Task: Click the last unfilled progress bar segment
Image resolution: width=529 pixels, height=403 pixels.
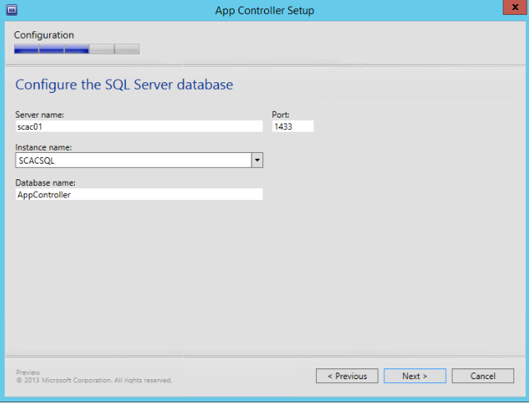Action: coord(127,49)
